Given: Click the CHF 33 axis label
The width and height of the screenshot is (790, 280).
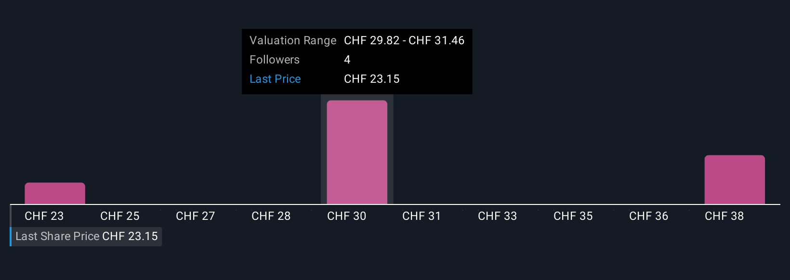Looking at the screenshot, I should [x=498, y=216].
